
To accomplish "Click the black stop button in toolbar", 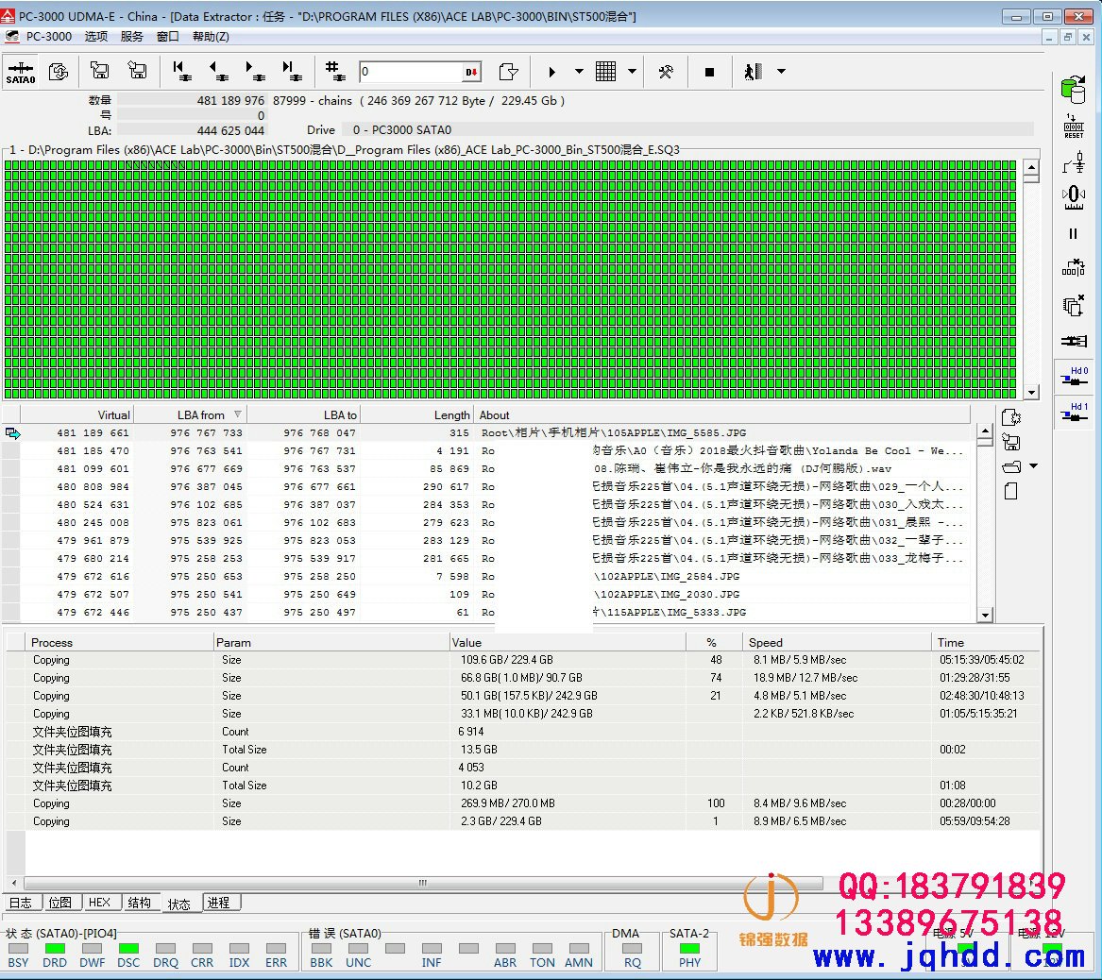I will (x=709, y=72).
